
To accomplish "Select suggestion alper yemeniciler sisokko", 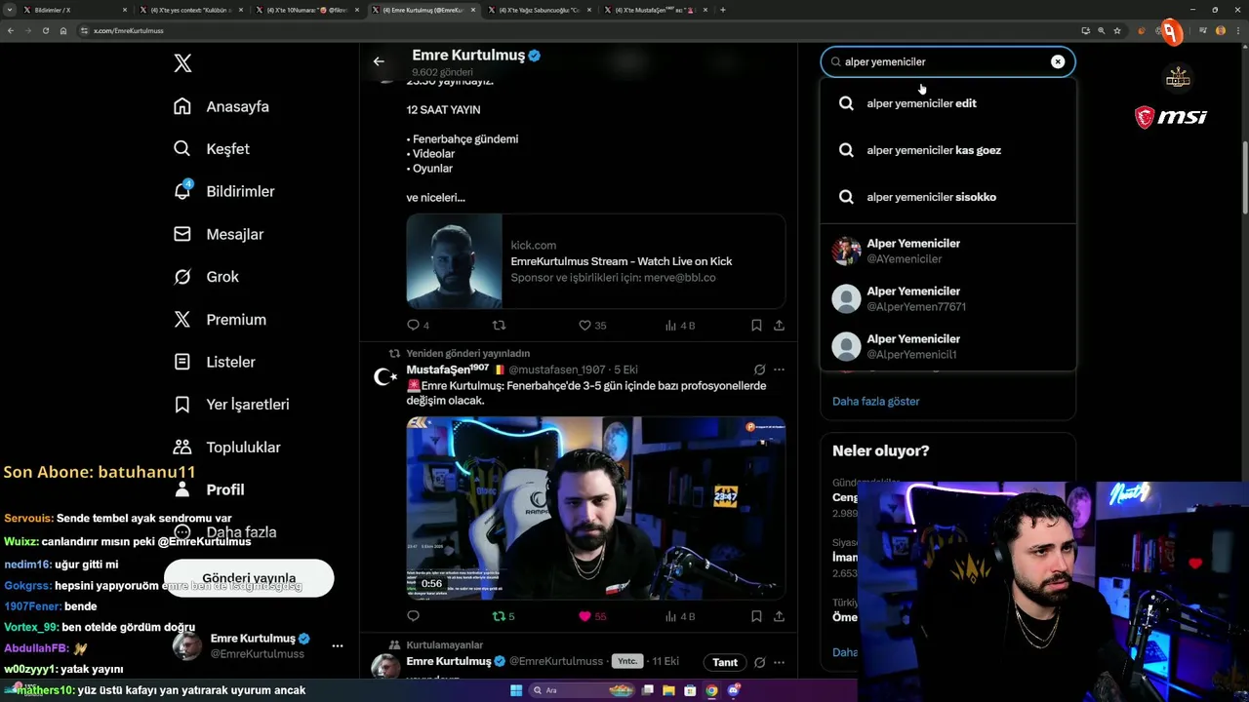I will 947,197.
